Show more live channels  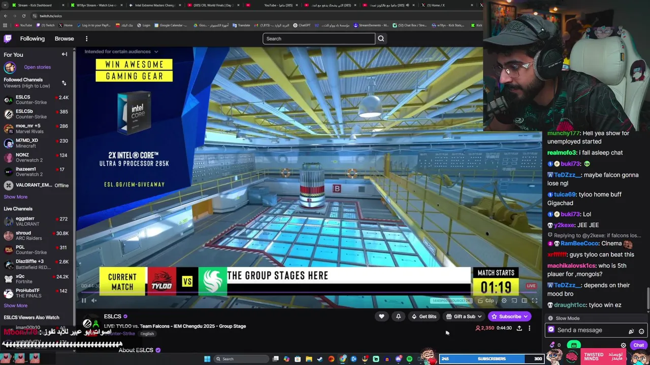pyautogui.click(x=16, y=306)
